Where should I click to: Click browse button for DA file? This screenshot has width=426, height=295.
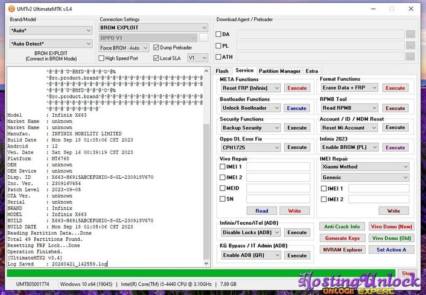[x=410, y=34]
